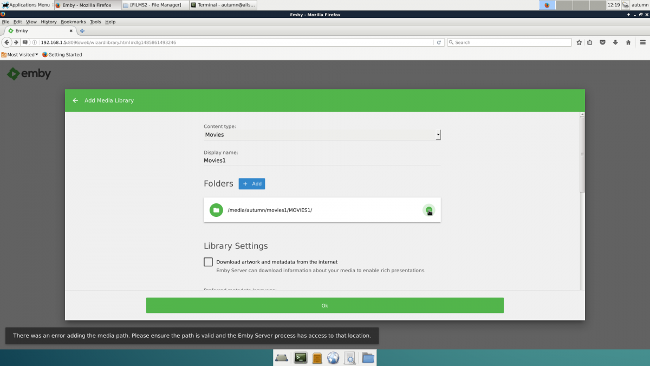
Task: Click the Firefox forward navigation arrow
Action: coord(16,42)
